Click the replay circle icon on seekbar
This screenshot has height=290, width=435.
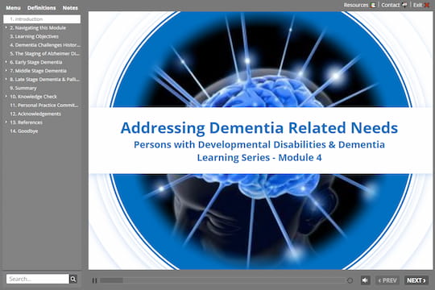(350, 280)
